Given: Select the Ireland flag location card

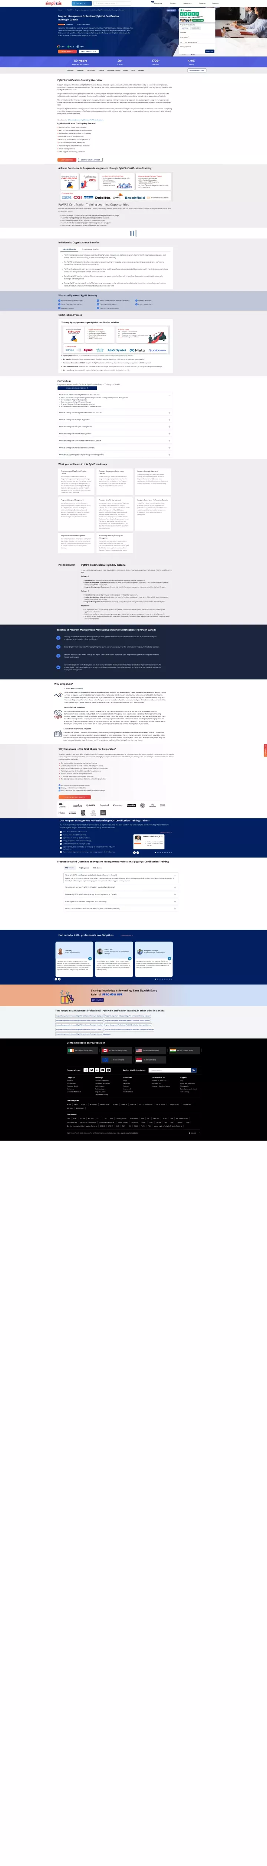Looking at the screenshot, I should click(82, 1050).
